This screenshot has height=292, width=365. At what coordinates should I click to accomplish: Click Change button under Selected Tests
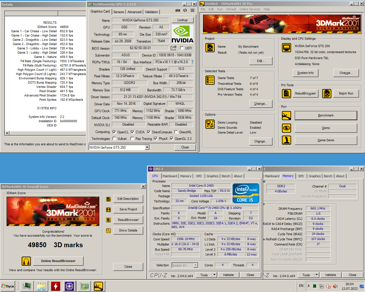261,104
